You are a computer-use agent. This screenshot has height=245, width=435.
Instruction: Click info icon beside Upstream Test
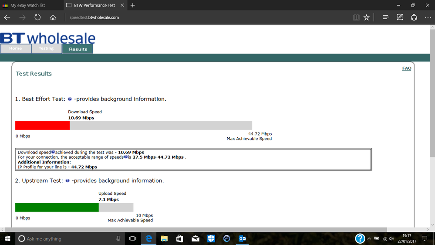(x=67, y=180)
